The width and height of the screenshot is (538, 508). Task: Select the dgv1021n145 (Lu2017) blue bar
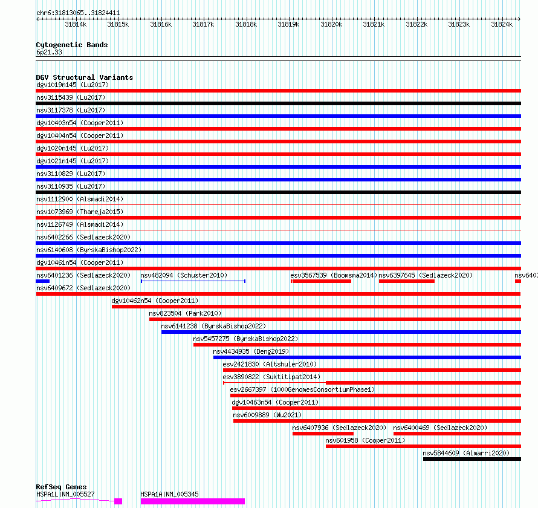point(278,167)
